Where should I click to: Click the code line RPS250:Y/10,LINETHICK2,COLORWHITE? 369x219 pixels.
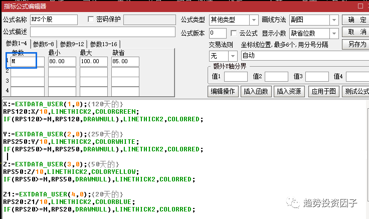click(71, 142)
